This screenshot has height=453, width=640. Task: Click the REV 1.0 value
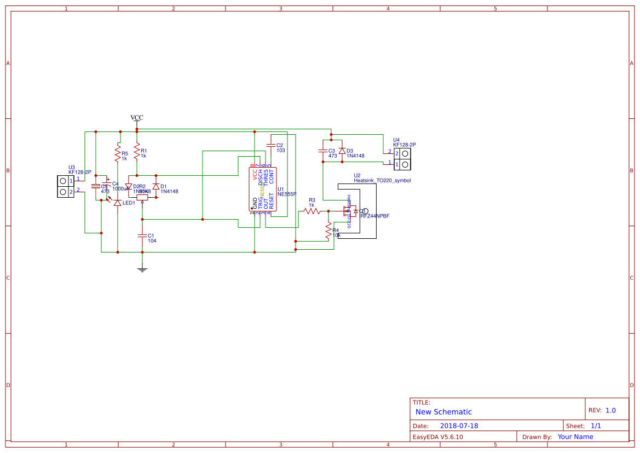[610, 410]
